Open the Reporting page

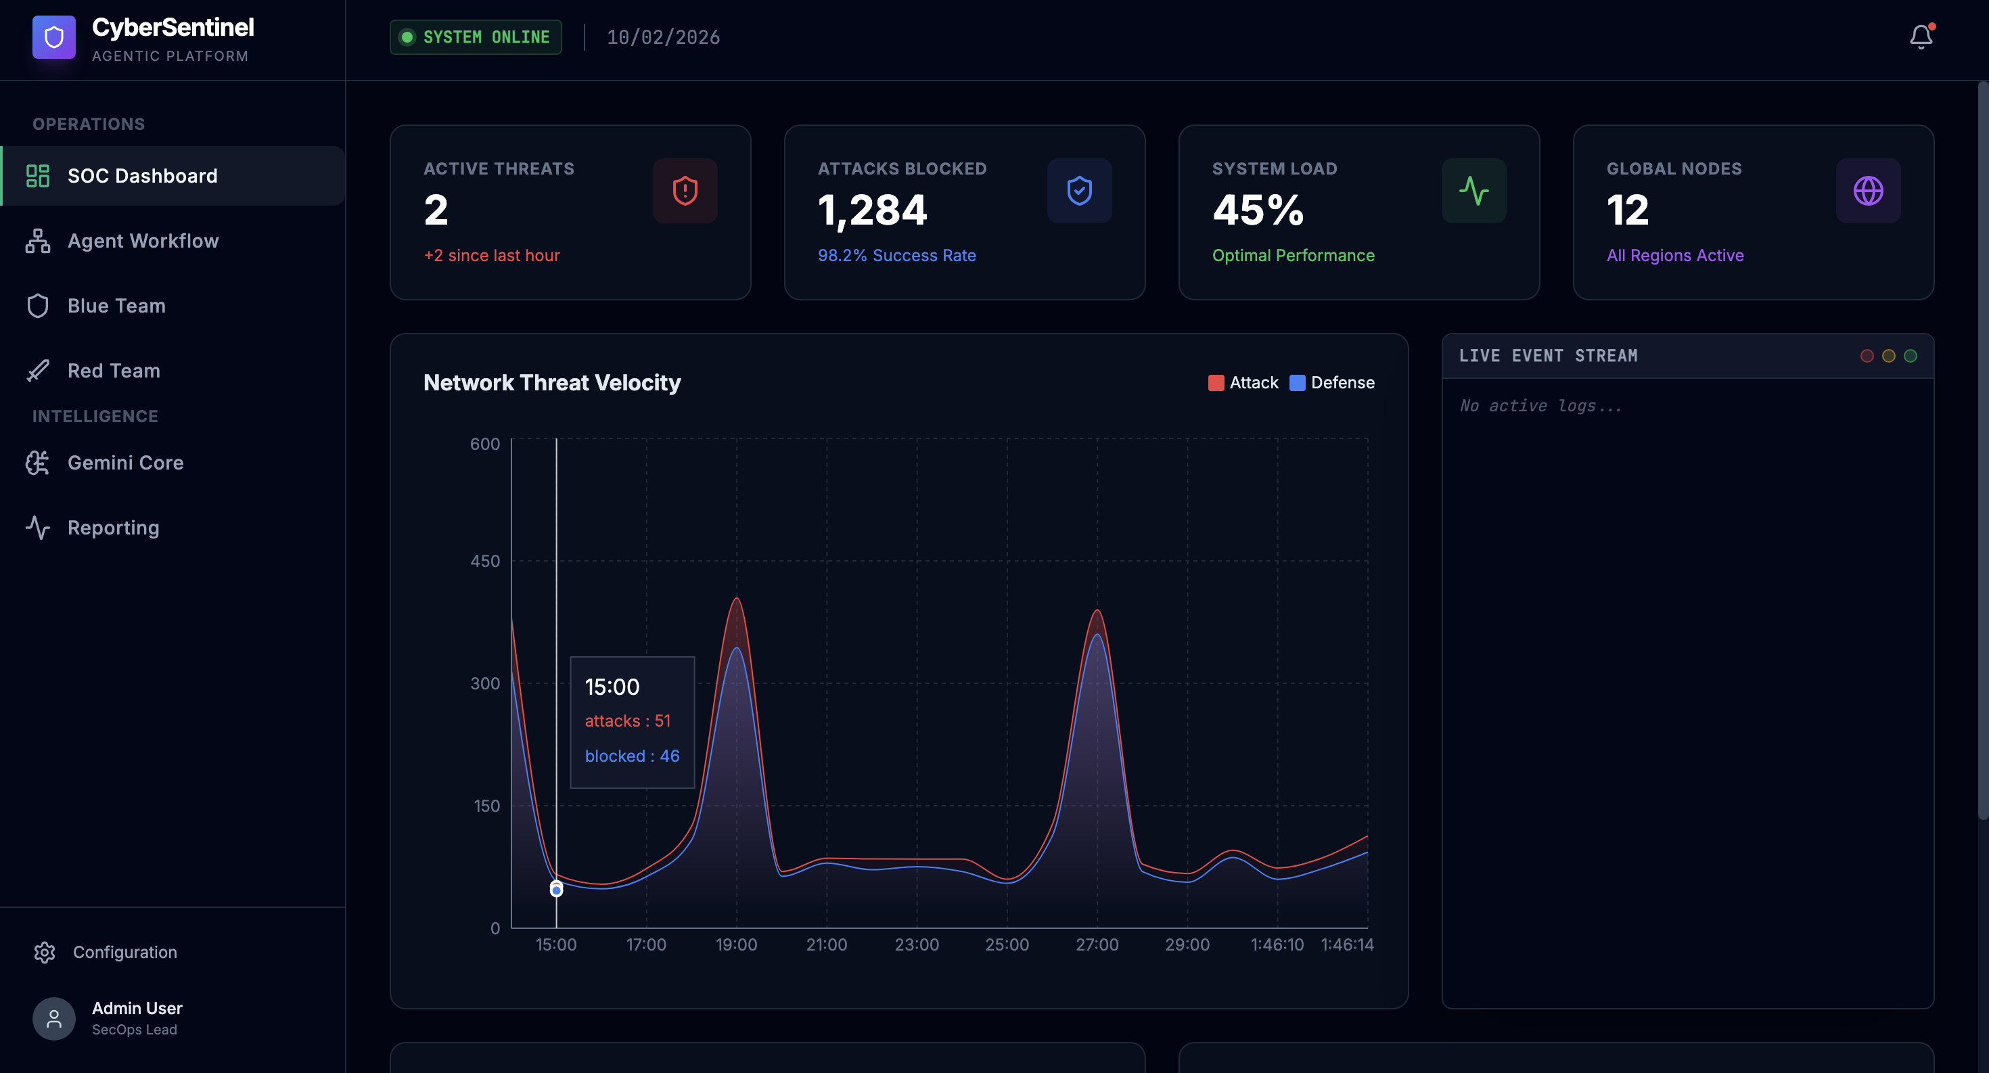click(x=113, y=528)
